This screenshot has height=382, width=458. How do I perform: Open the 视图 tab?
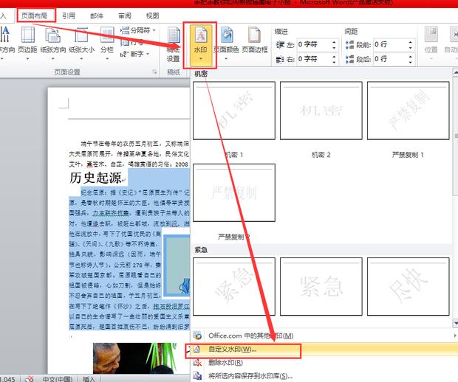pos(152,15)
